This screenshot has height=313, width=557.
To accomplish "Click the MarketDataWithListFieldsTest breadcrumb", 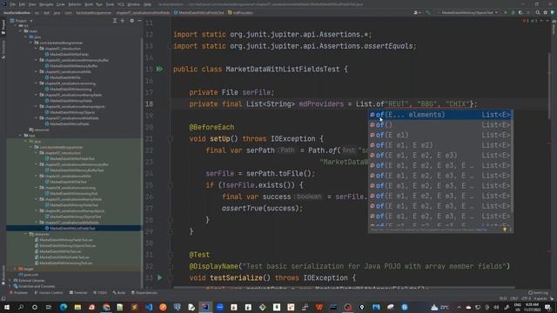I will point(199,12).
